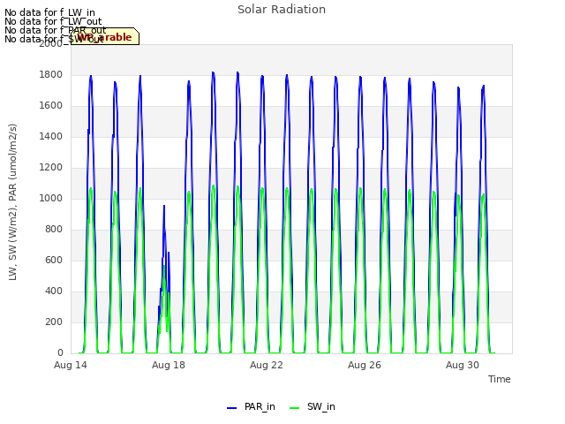
Task: Click the Aug 14 x-axis tick label
Action: coord(71,365)
